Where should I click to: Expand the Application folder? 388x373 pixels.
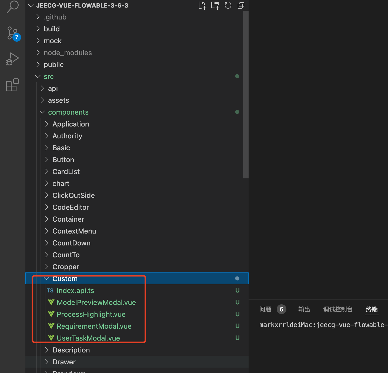tap(47, 124)
